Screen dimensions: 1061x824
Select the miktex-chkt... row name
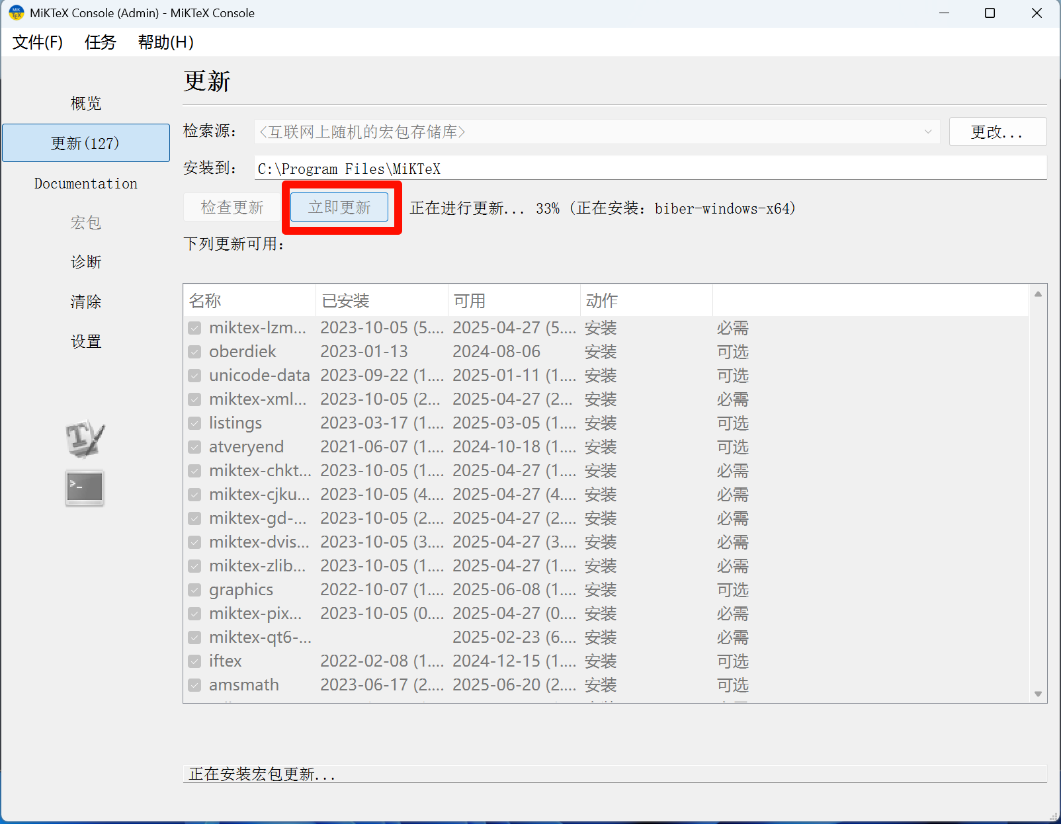tap(260, 471)
